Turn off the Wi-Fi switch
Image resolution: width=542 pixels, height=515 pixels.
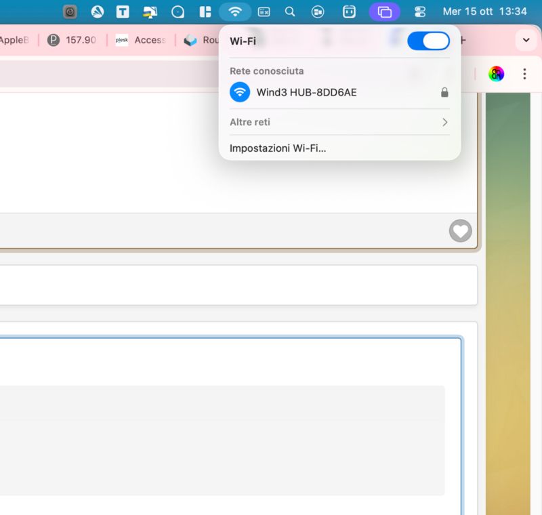(x=428, y=41)
